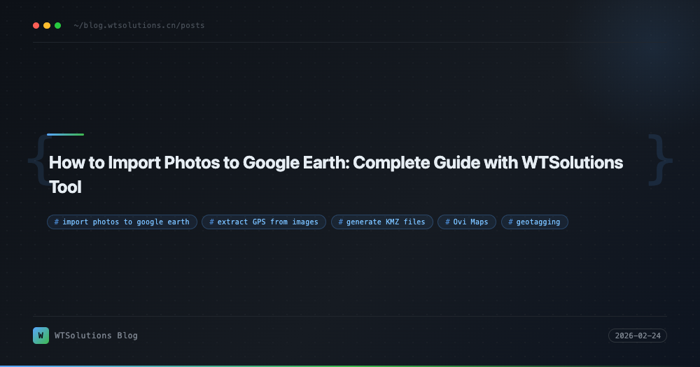This screenshot has height=367, width=700.
Task: Click the ~/blog.wtsolutions.cn/posts path
Action: (x=139, y=25)
